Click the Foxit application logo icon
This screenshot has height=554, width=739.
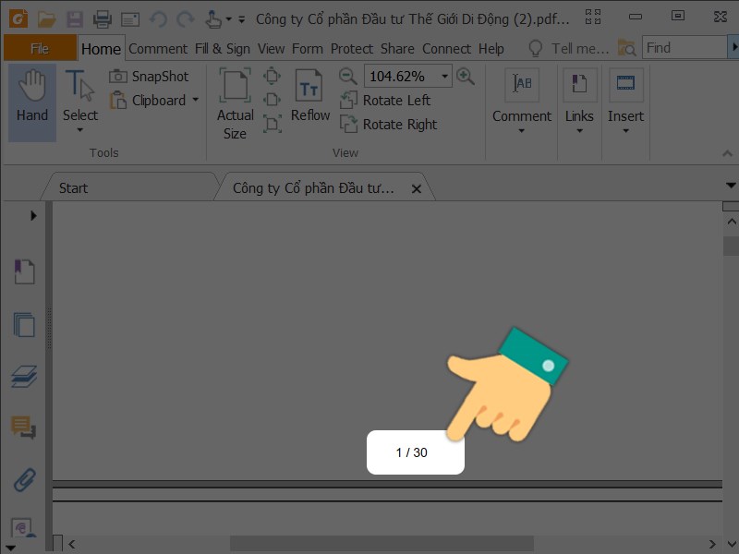pos(18,18)
